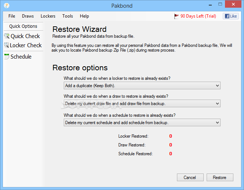
Task: Click the Quick Check magnifier icon
Action: [x=7, y=36]
